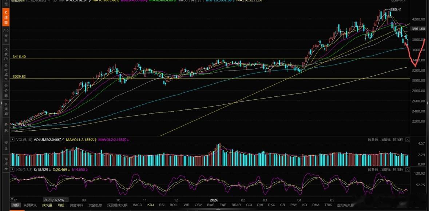
Task: Switch sub-chart indicator to MACD
Action: coord(137,205)
